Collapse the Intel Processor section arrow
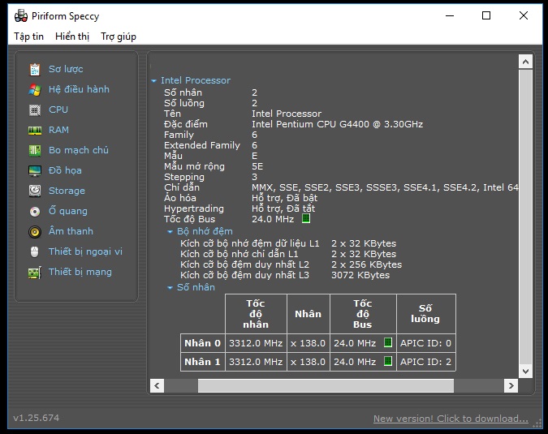Screen dimensions: 548x434 point(153,80)
